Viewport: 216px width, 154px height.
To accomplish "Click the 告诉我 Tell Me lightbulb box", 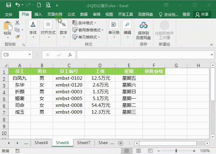I will 168,14.
